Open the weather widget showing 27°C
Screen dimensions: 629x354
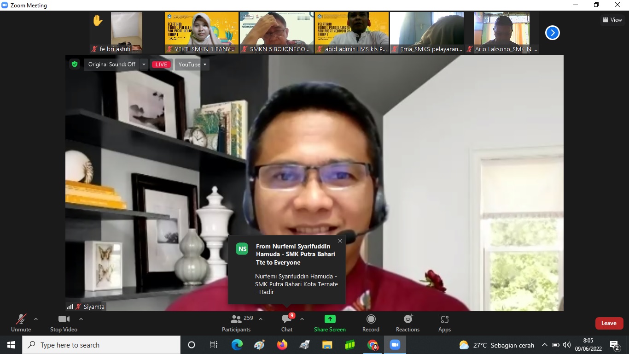coord(497,345)
